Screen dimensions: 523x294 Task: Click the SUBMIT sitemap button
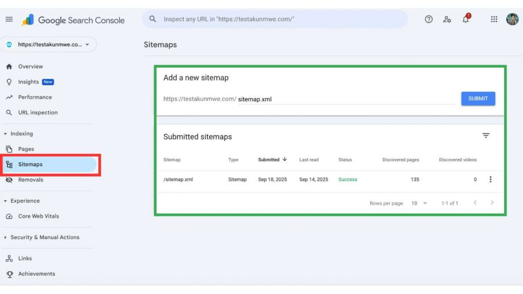click(478, 99)
